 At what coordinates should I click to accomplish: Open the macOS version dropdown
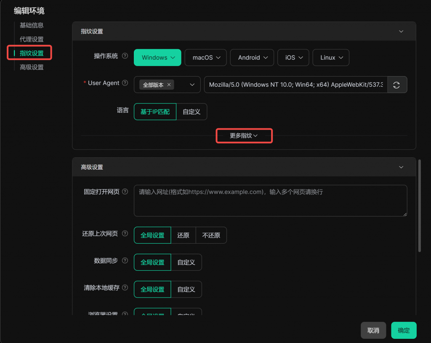point(206,58)
